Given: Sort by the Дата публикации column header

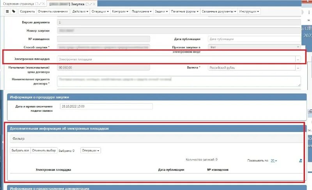Looking at the screenshot, I should 171,170.
